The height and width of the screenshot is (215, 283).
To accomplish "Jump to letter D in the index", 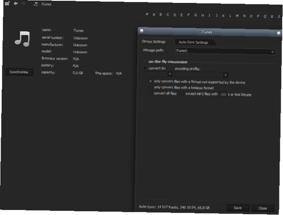I will click(x=175, y=15).
